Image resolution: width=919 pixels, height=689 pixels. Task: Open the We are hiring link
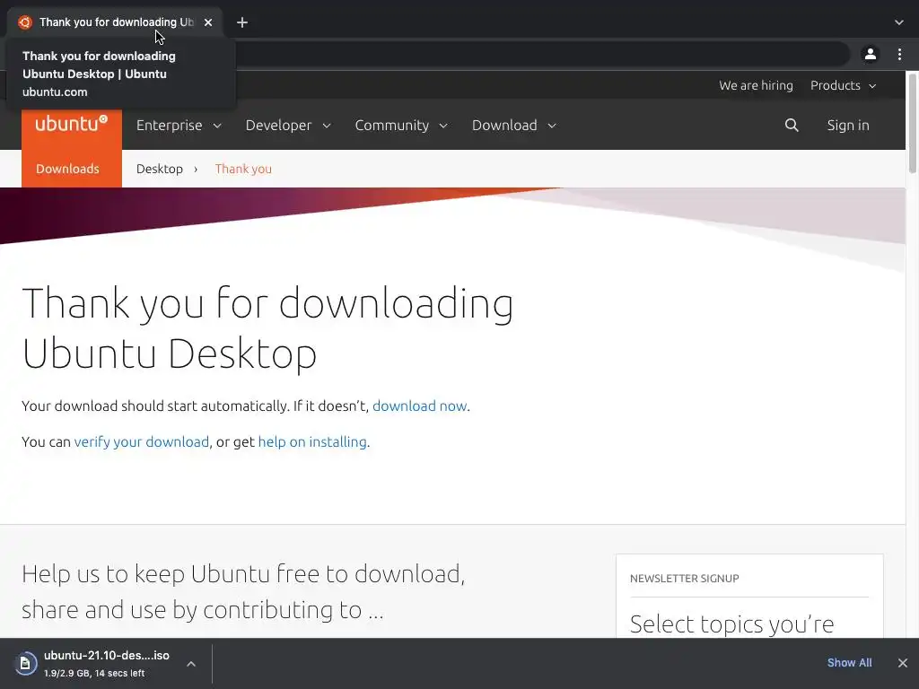tap(756, 85)
